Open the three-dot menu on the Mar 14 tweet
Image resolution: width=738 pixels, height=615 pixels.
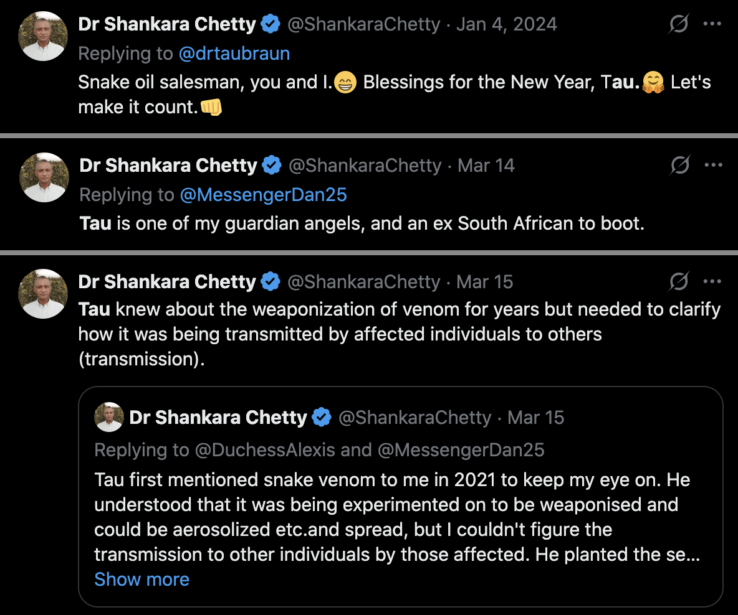(713, 166)
